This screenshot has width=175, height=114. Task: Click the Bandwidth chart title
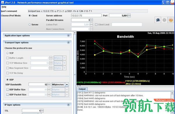point(125,37)
